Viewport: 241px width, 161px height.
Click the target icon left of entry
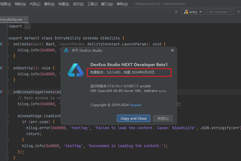click(x=176, y=12)
